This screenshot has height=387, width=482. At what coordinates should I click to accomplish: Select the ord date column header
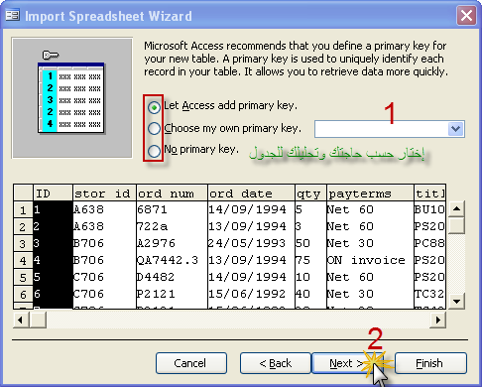pos(251,193)
